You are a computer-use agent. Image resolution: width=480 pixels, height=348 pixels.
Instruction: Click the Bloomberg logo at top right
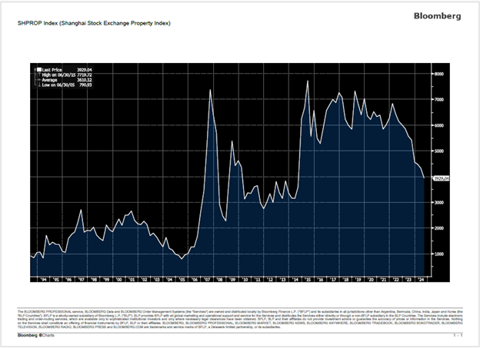coord(438,15)
